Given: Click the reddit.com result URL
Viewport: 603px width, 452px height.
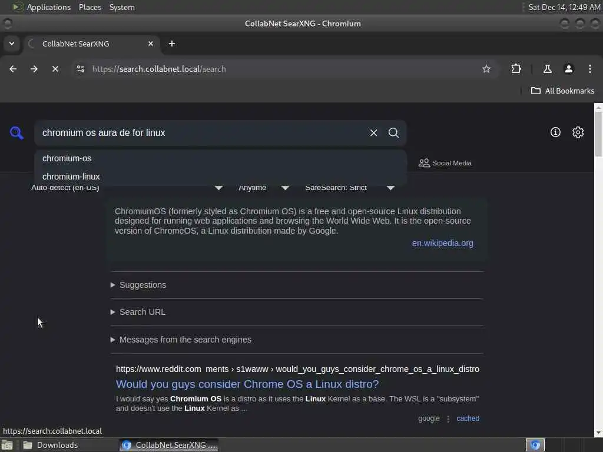Looking at the screenshot, I should 297,369.
